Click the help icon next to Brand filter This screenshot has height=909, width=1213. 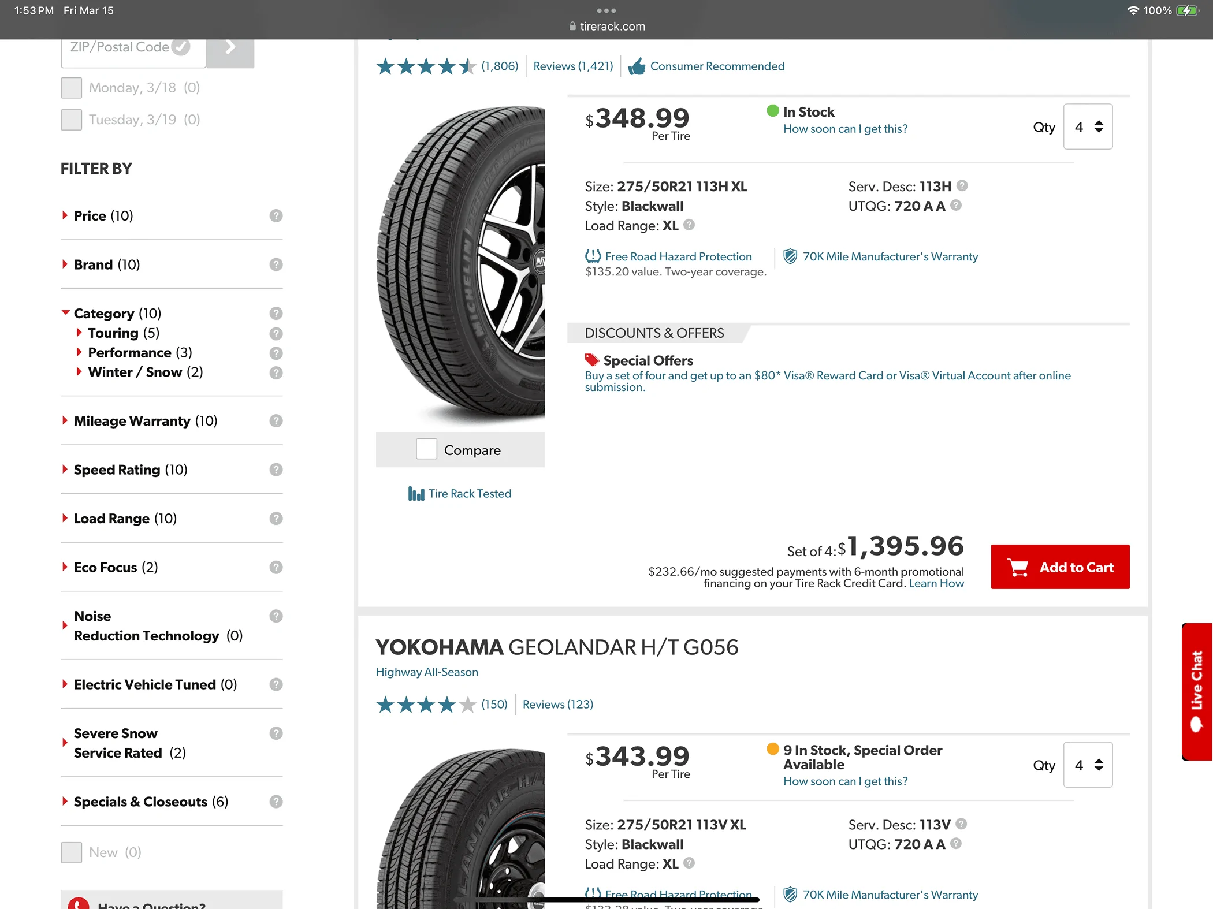[276, 264]
